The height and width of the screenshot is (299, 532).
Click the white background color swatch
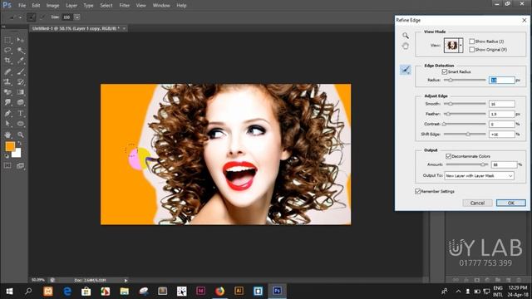click(x=17, y=154)
